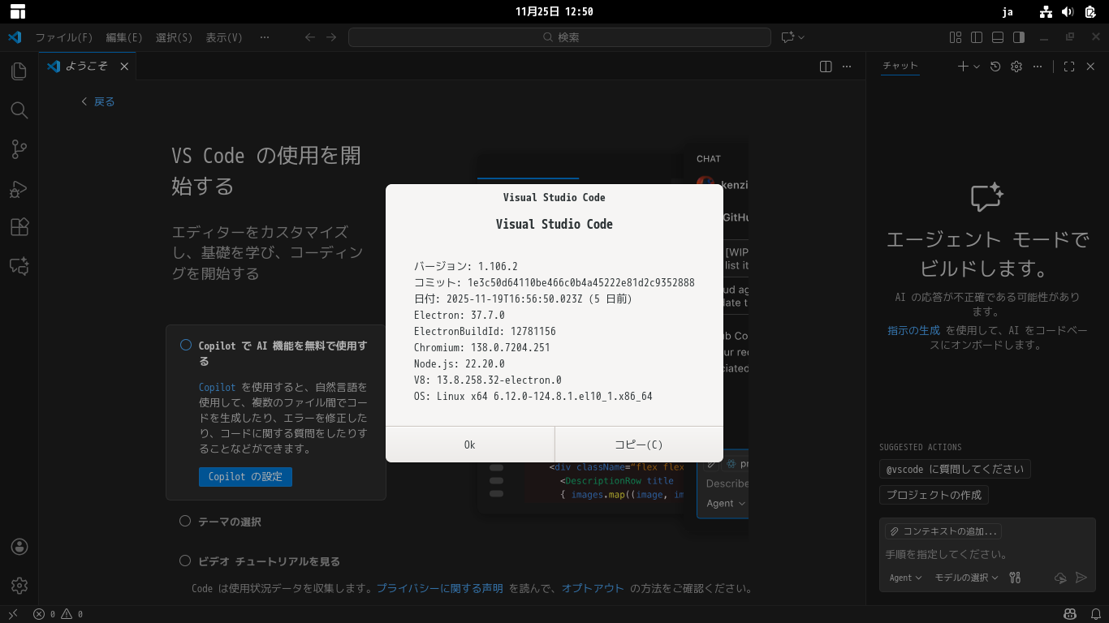Viewport: 1109px width, 623px height.
Task: Go forward with the title bar arrow
Action: 331,37
